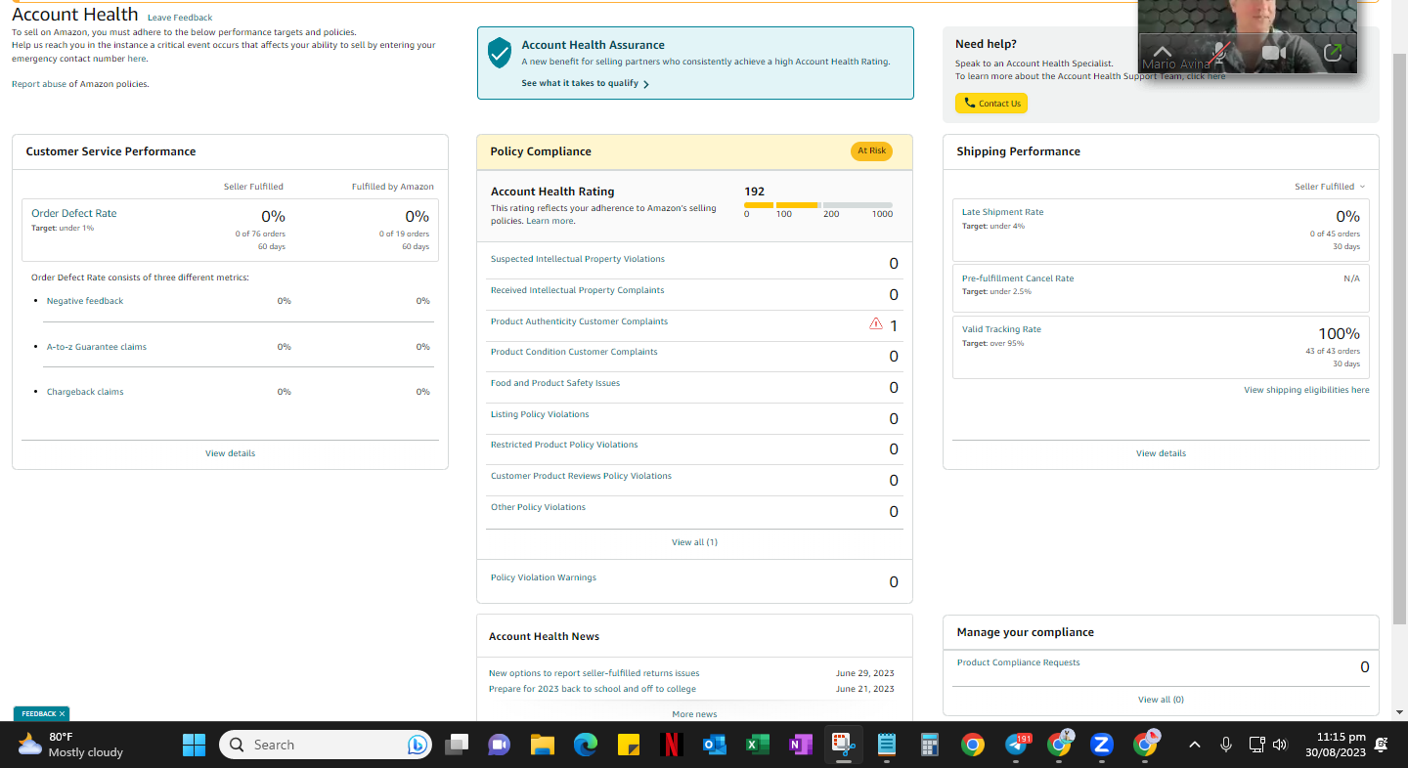Click the up chevron in Zoom overlay
The width and height of the screenshot is (1408, 768).
1162,53
